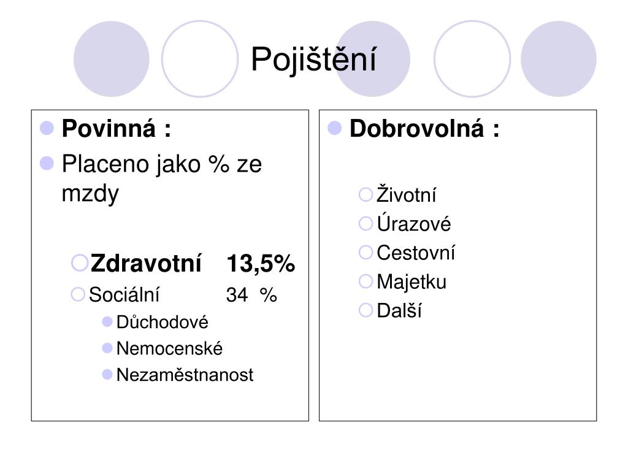The height and width of the screenshot is (471, 628).
Task: Click the Sociální item text
Action: [x=124, y=294]
